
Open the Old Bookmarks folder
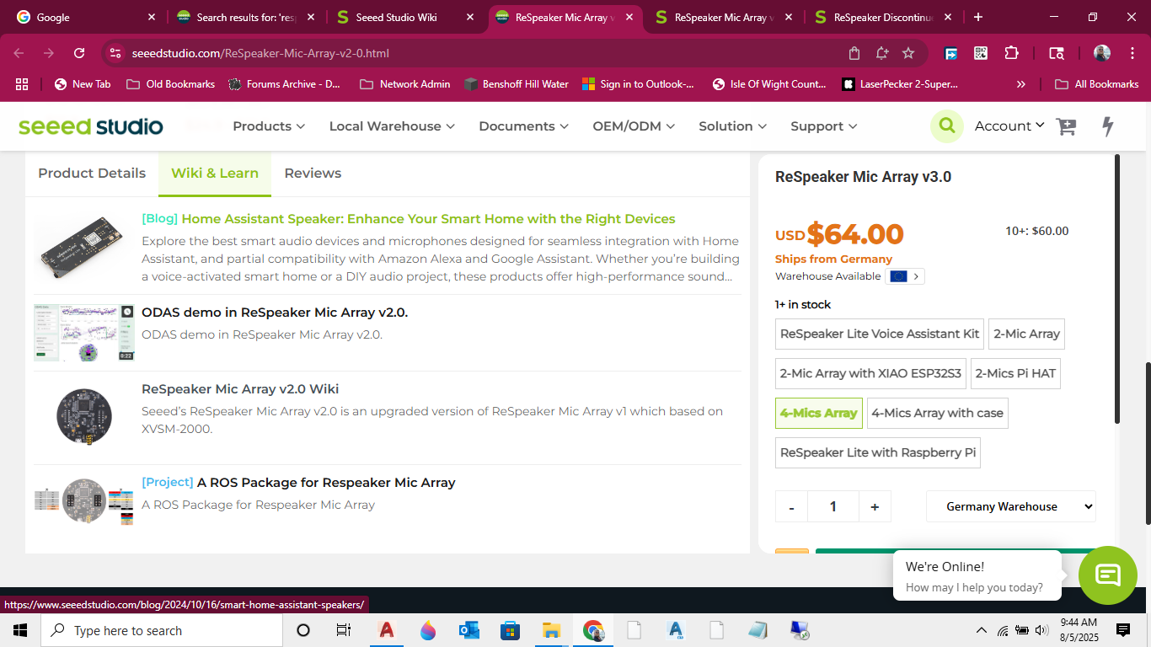(171, 84)
